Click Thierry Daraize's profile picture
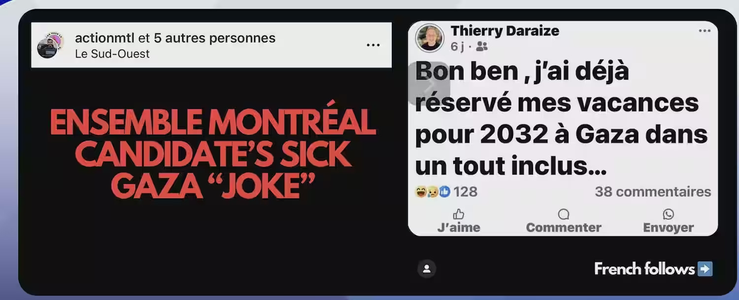Viewport: 739px width, 300px height. 430,38
